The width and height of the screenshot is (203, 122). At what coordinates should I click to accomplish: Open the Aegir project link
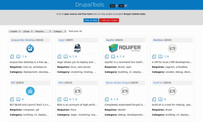[x=61, y=40]
